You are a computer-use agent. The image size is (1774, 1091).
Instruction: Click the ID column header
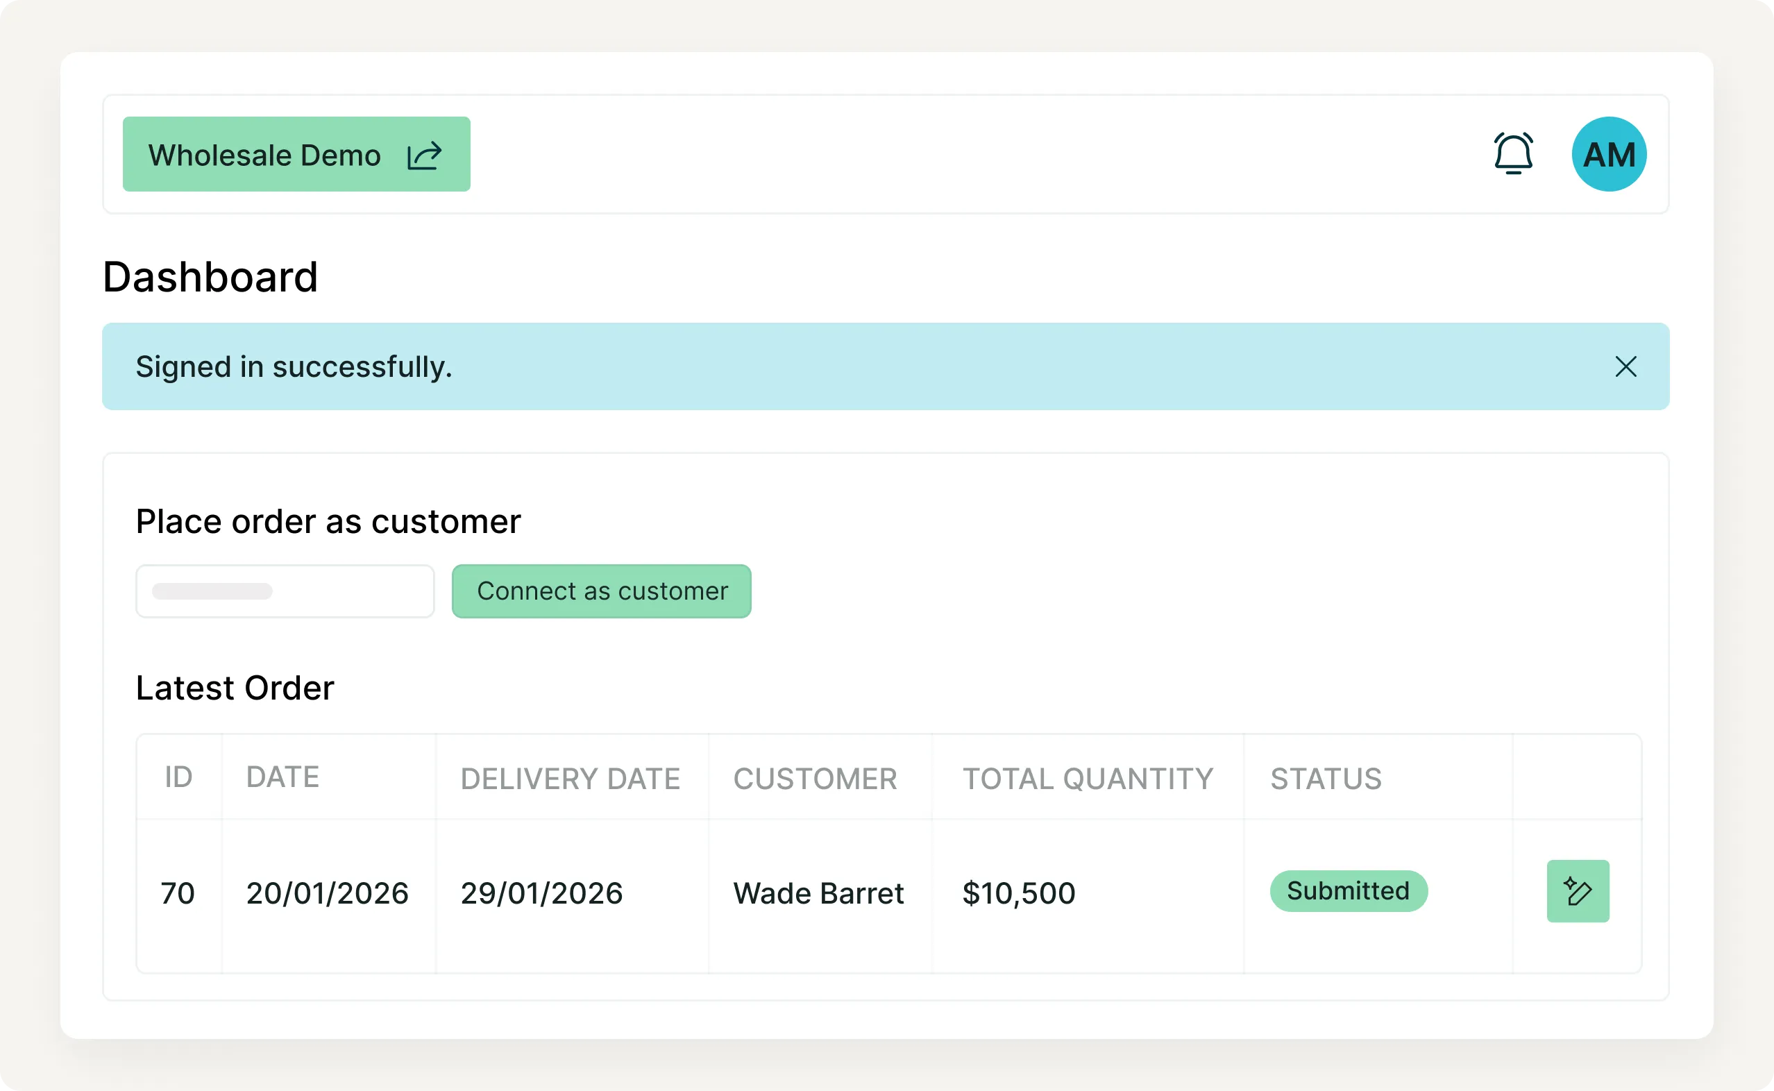pos(178,777)
